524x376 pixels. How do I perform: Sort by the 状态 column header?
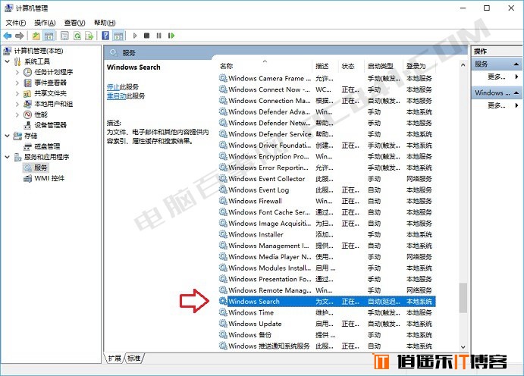tap(350, 66)
